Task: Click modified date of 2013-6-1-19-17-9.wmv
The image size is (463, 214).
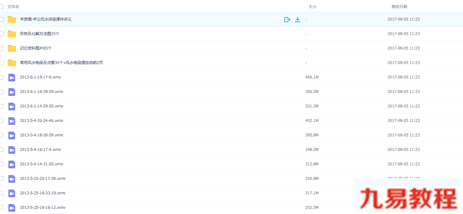Action: [404, 77]
